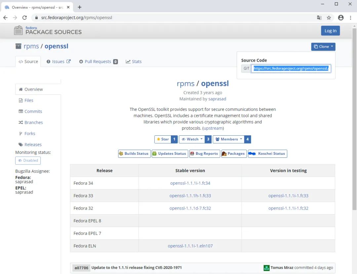Switch to the Source tab
357x274 pixels.
pos(28,61)
